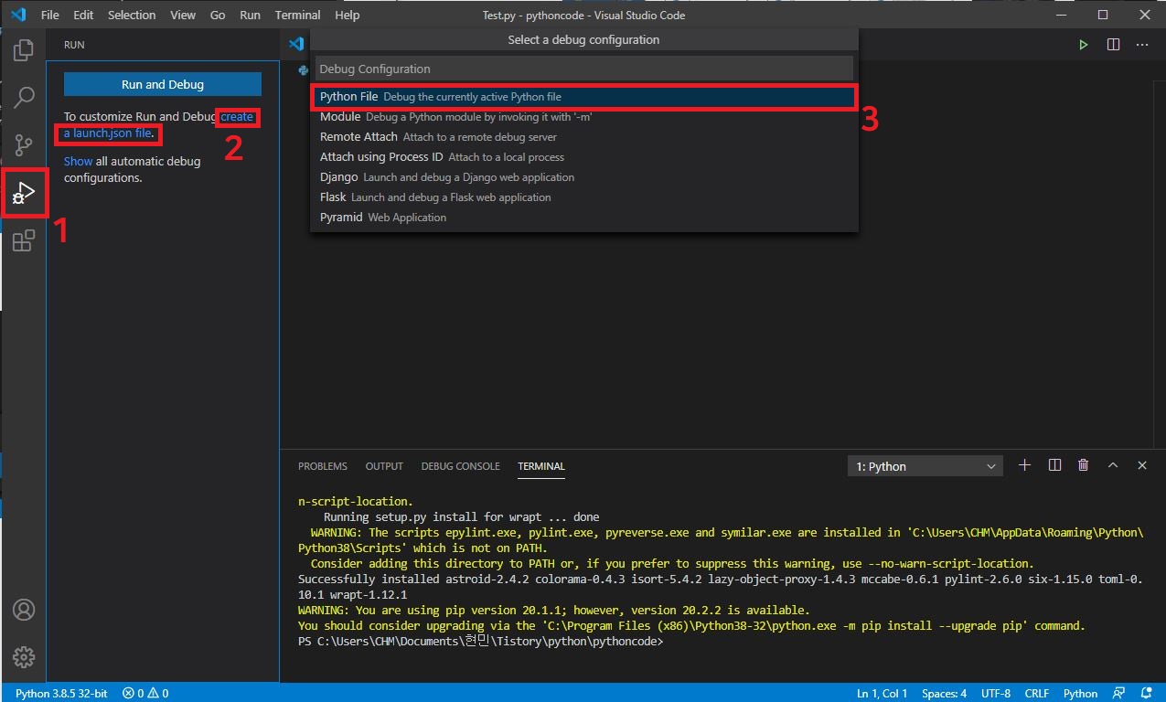
Task: Open the Accounts icon in activity bar
Action: tap(24, 610)
